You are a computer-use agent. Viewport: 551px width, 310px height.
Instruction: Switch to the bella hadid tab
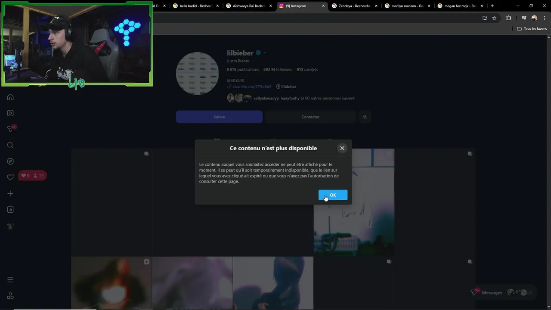point(196,6)
